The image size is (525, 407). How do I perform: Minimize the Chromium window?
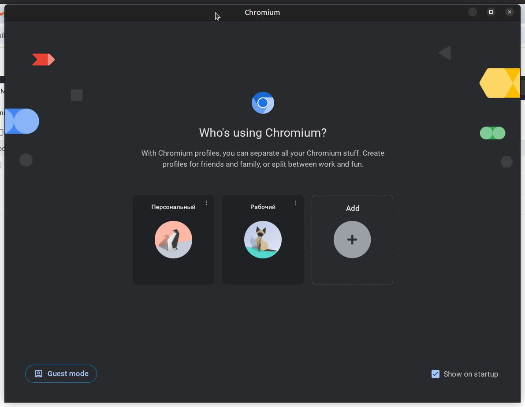pyautogui.click(x=473, y=12)
